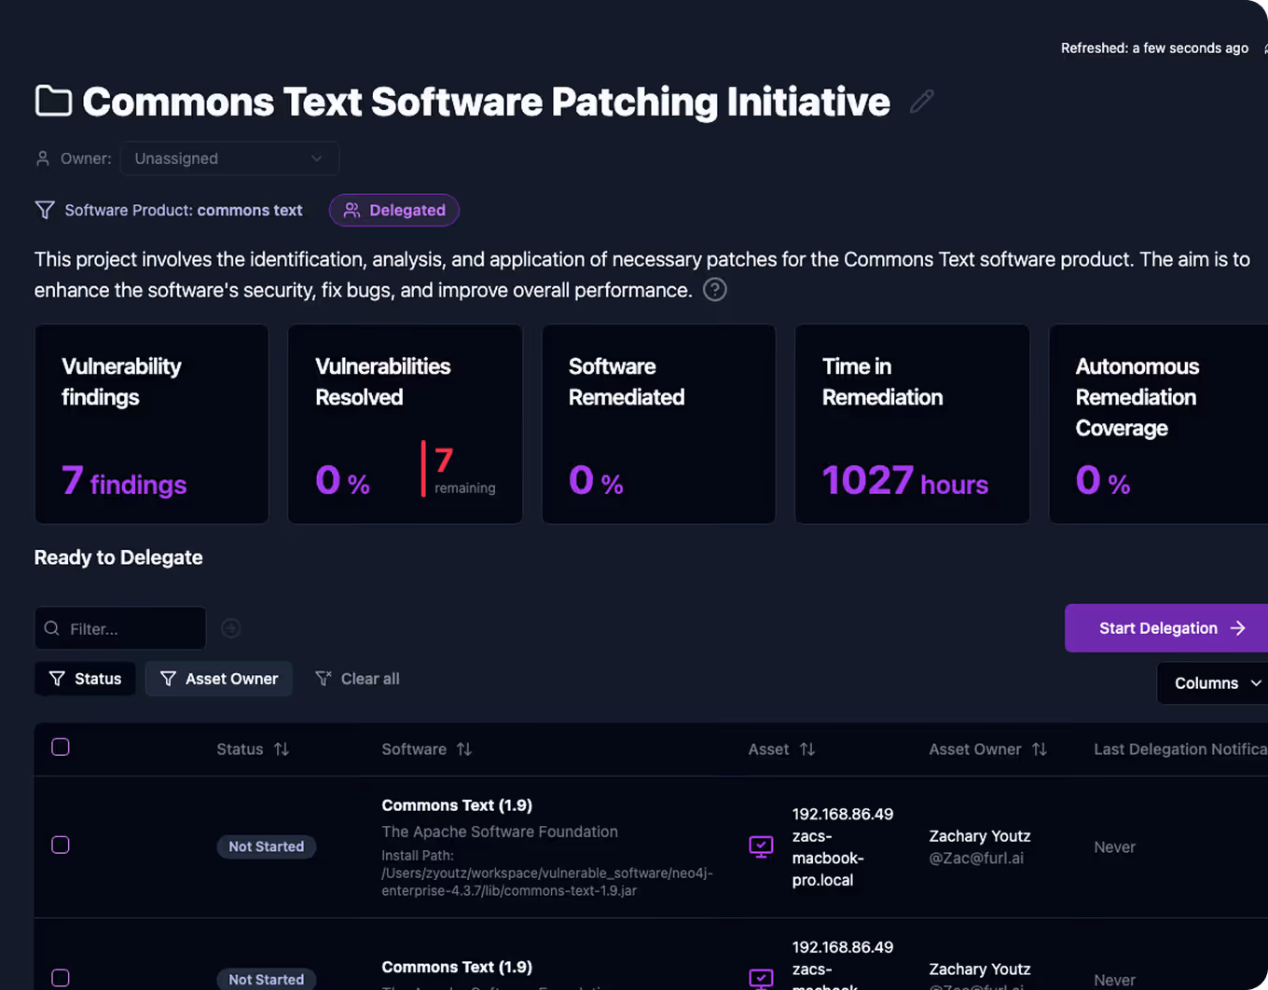This screenshot has width=1268, height=990.
Task: Click the Delegated badge
Action: pyautogui.click(x=394, y=211)
